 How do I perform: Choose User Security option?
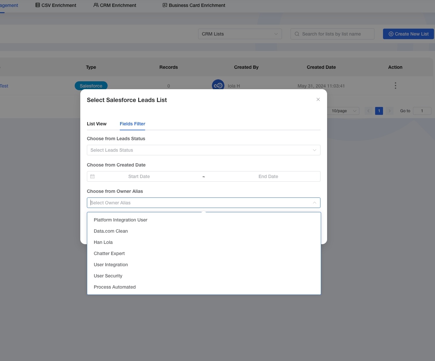click(204, 276)
